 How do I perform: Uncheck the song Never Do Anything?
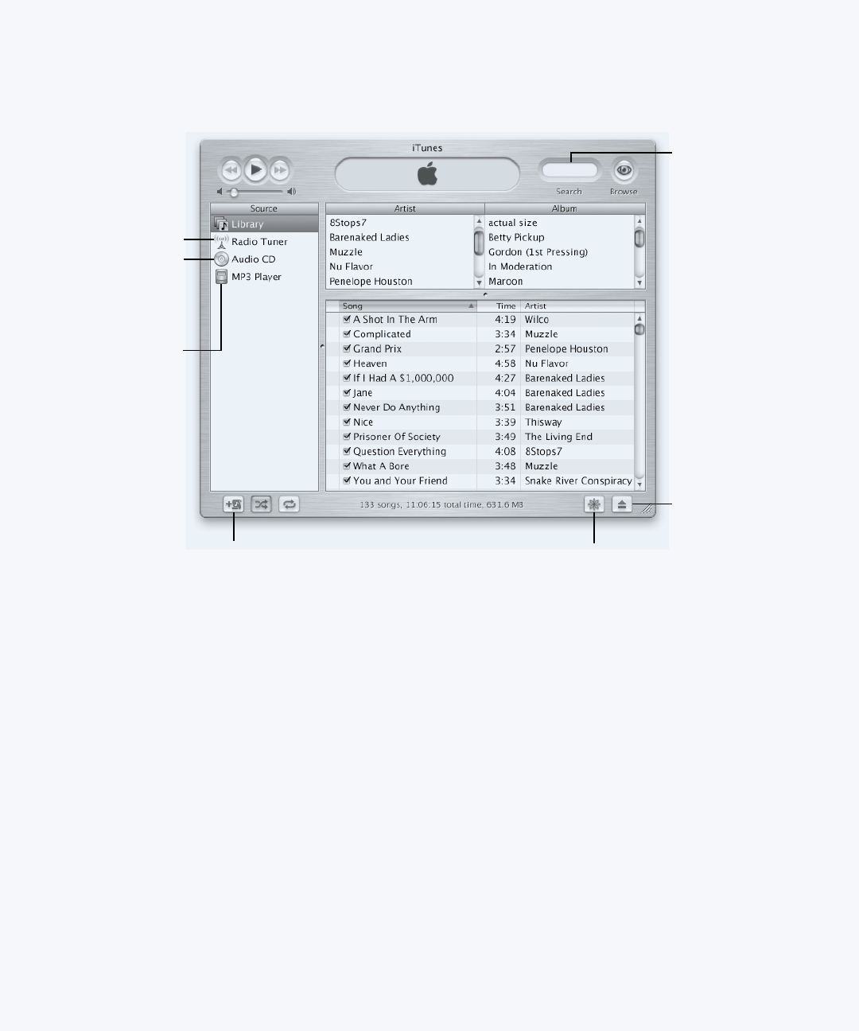[347, 407]
